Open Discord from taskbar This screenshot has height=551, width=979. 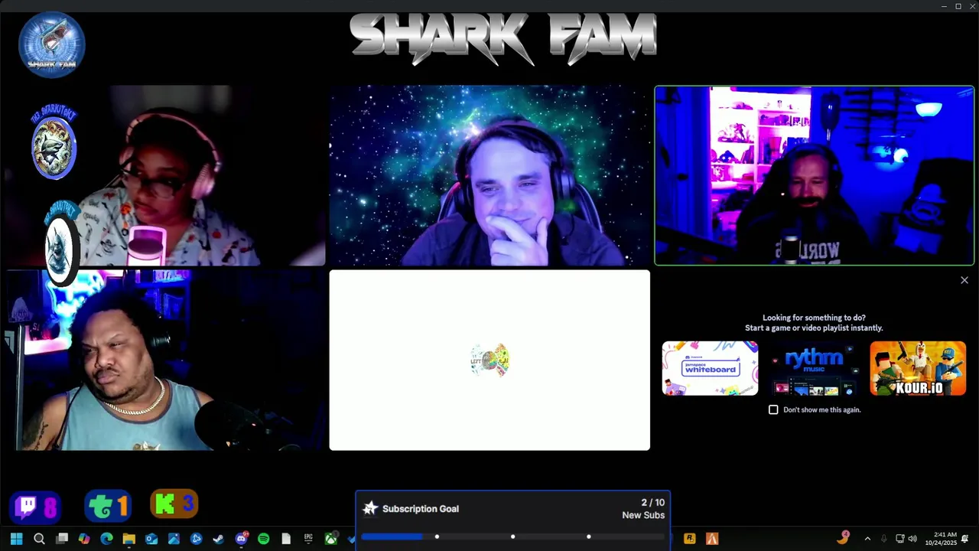(x=242, y=539)
